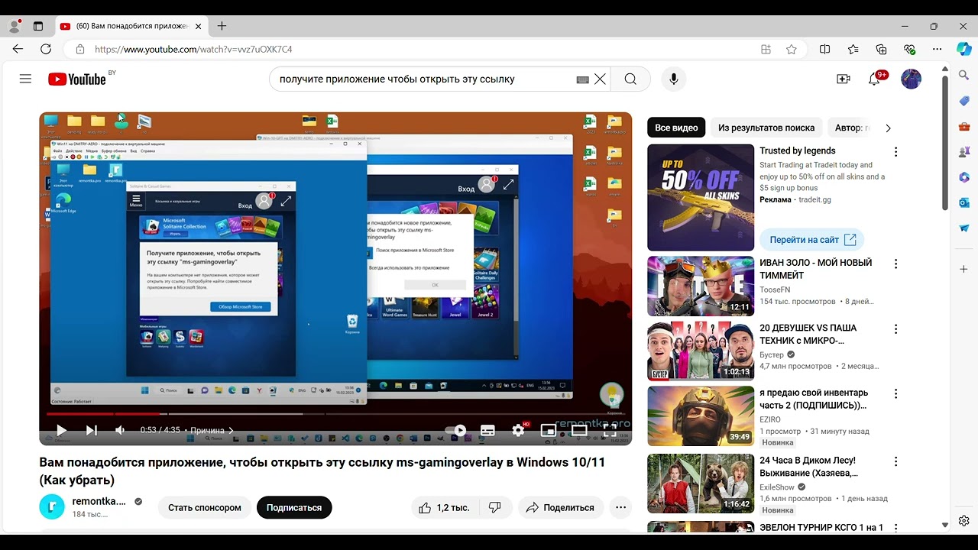Go back with browser back arrow
The width and height of the screenshot is (978, 550).
(x=18, y=49)
